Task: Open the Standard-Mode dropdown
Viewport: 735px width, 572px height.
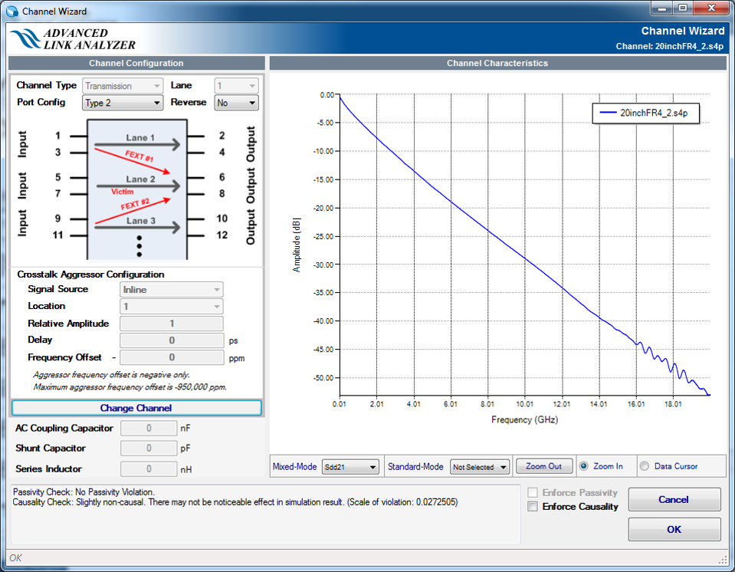Action: click(x=480, y=467)
